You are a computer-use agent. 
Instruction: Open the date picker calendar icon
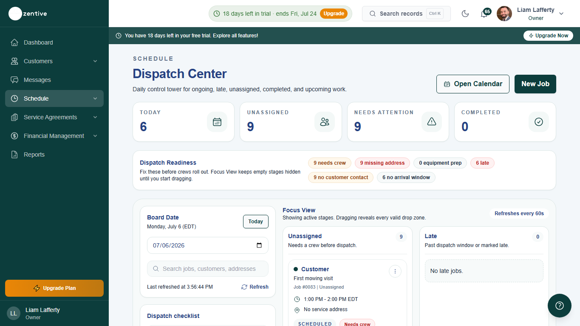[259, 245]
